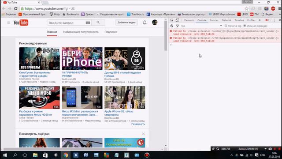
Task: Open the 'top' execution context dropdown
Action: tap(201, 26)
